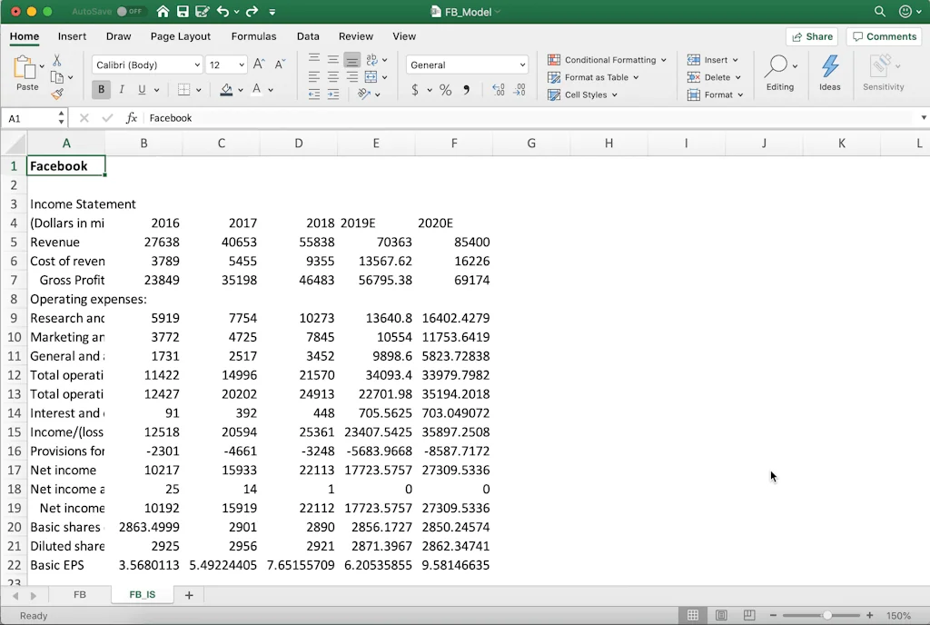Screen dimensions: 930x625
Task: Click the Share button
Action: coord(811,36)
